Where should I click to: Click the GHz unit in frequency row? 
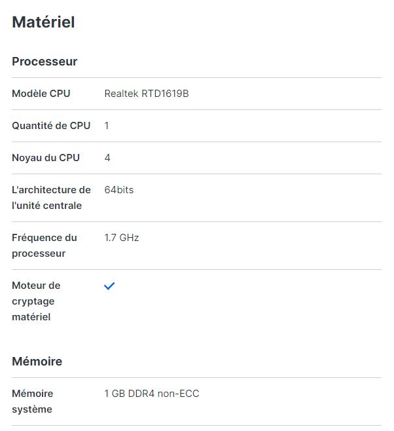[130, 238]
